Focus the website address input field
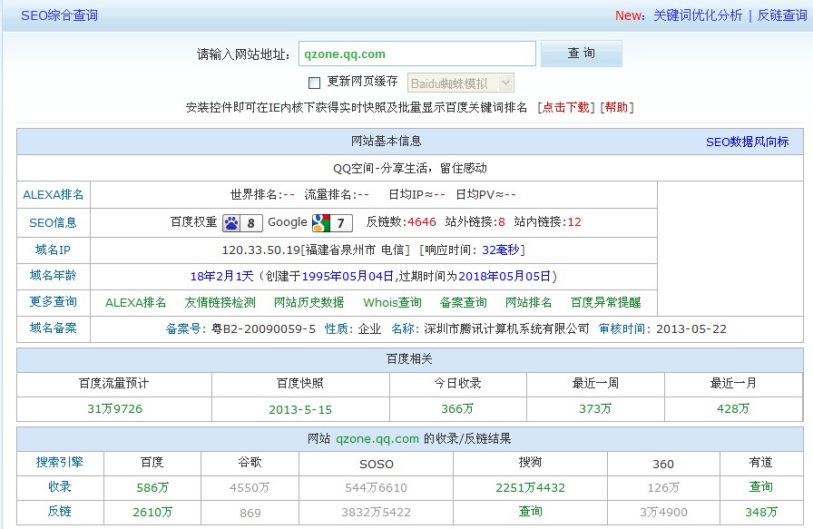813x529 pixels. [416, 54]
